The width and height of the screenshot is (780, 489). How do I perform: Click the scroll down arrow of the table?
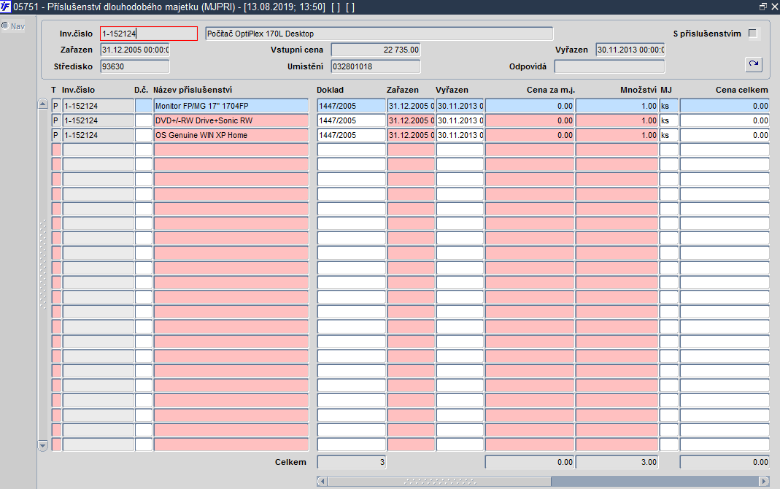tap(43, 445)
